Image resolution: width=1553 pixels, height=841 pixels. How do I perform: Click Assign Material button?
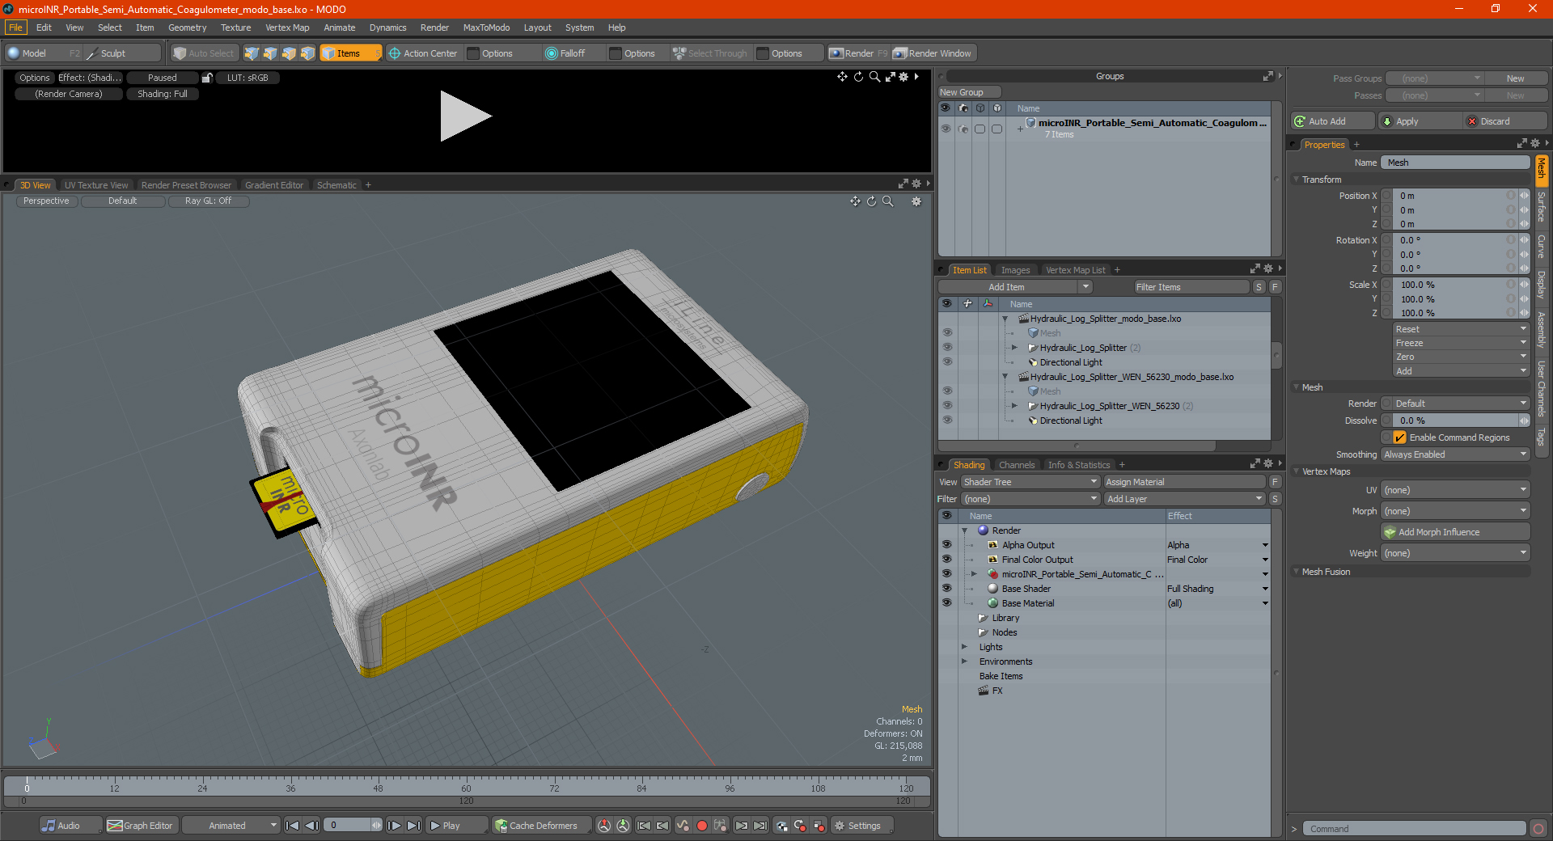[1184, 482]
